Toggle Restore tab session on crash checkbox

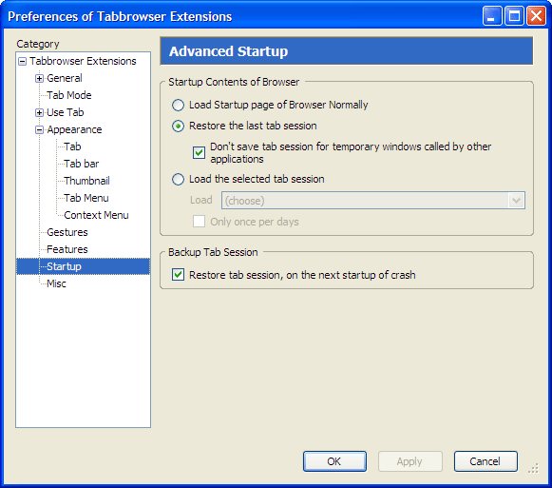178,275
